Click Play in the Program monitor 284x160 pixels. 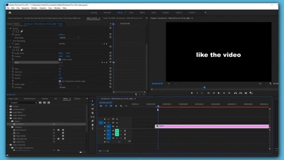point(219,93)
